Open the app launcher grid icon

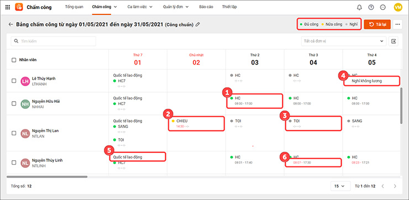8,7
